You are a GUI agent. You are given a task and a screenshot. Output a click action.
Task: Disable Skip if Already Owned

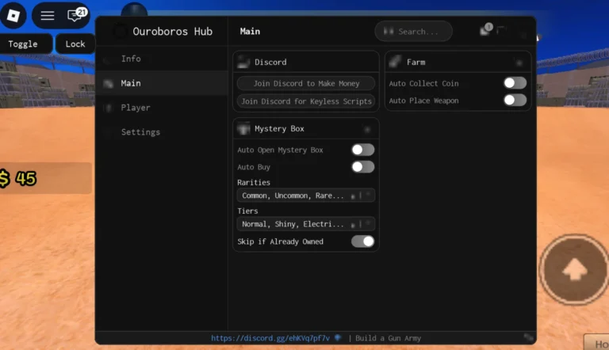[x=362, y=242]
